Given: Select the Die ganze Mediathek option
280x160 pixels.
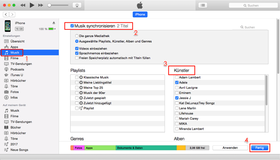Looking at the screenshot, I should click(x=77, y=36).
